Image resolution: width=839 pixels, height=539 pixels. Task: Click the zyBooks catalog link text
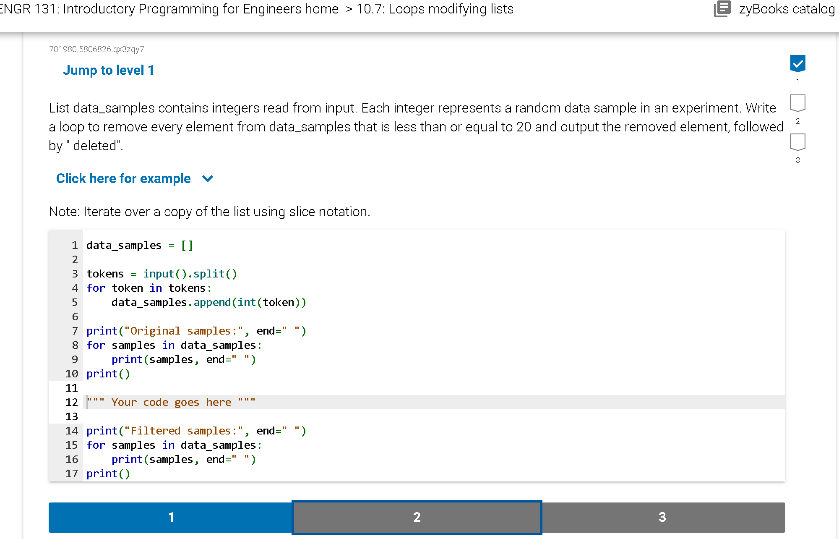[x=787, y=9]
